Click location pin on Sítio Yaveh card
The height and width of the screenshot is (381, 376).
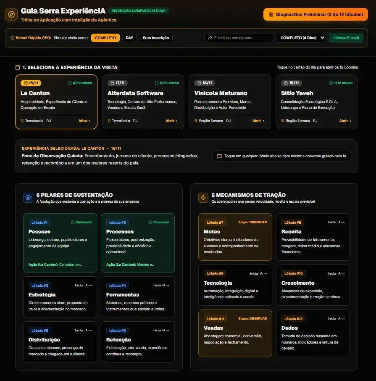[x=283, y=121]
